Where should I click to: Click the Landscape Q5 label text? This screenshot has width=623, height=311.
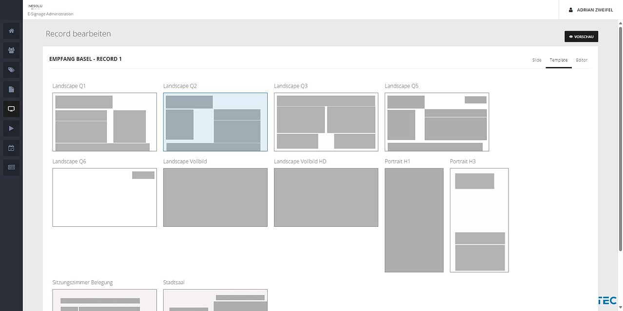402,86
